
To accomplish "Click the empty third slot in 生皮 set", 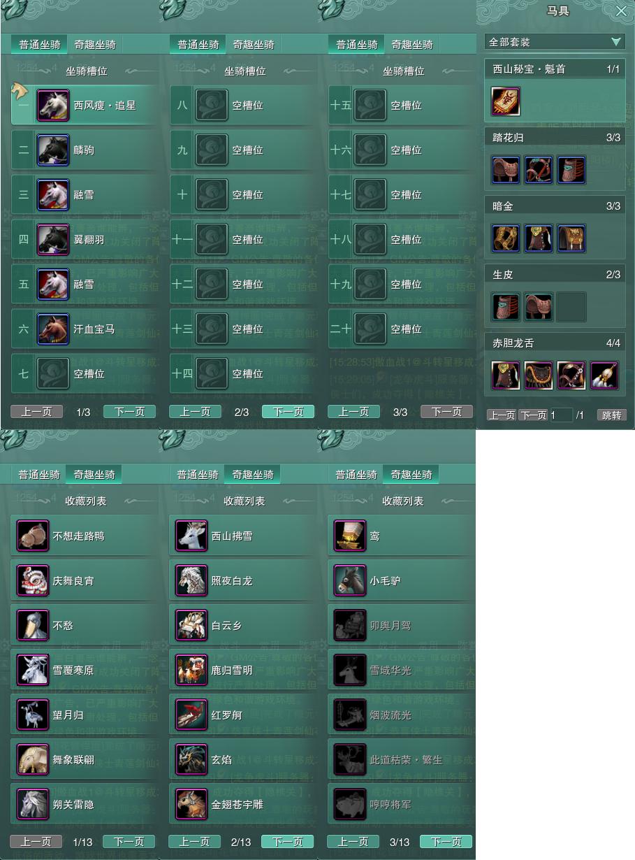I will (571, 307).
